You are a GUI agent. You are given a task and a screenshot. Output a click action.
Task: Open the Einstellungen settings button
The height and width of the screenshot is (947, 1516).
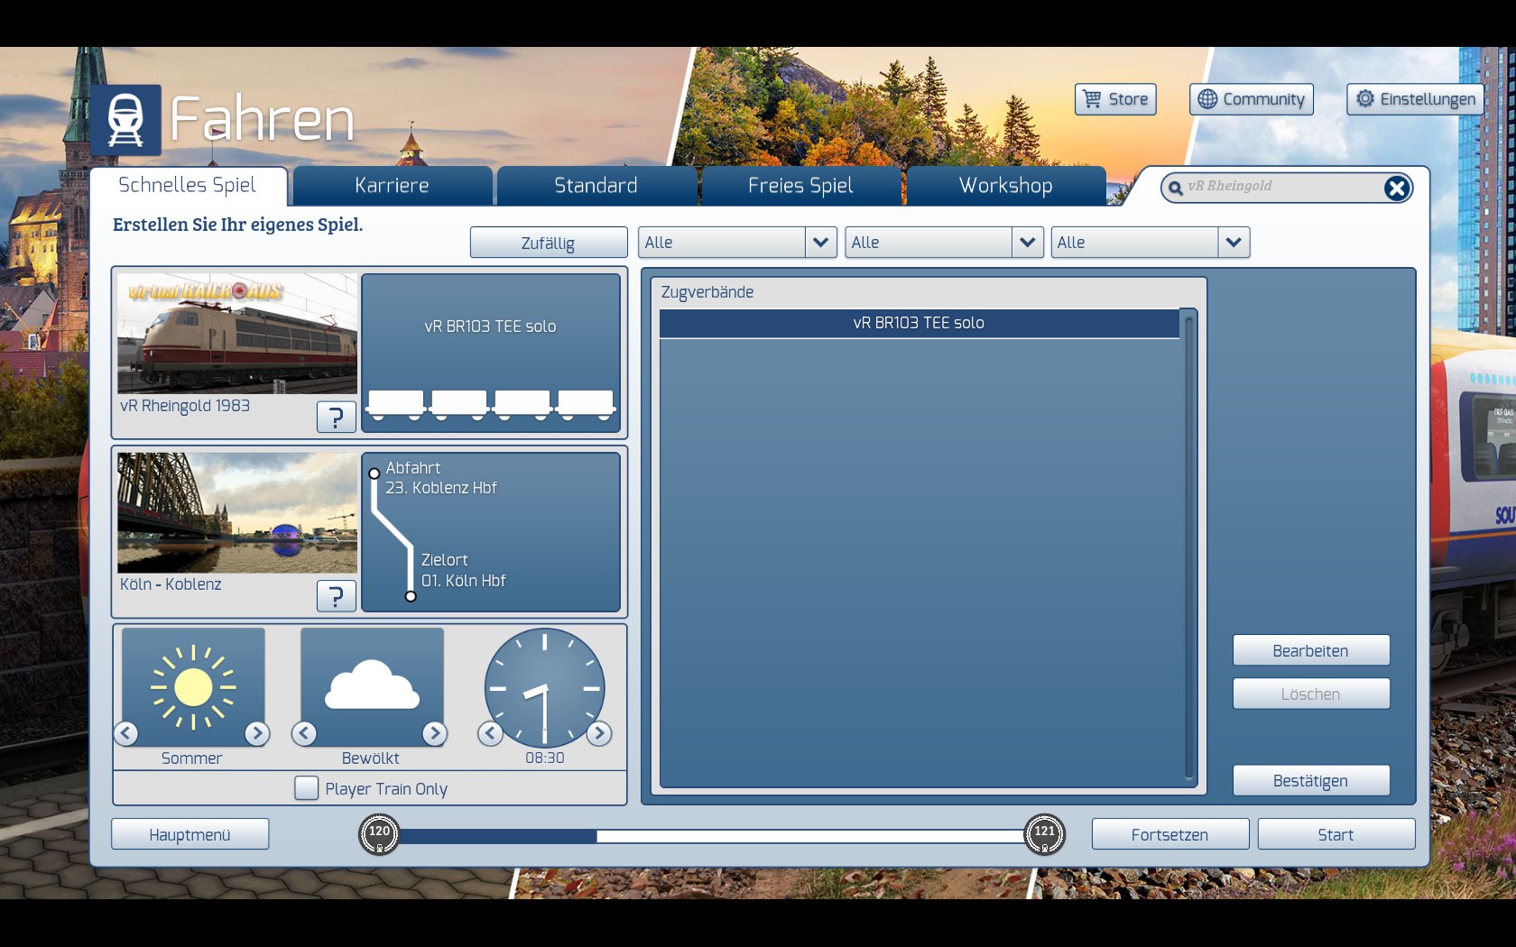point(1416,99)
